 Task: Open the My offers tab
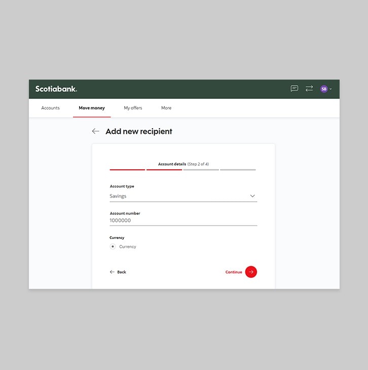[133, 108]
